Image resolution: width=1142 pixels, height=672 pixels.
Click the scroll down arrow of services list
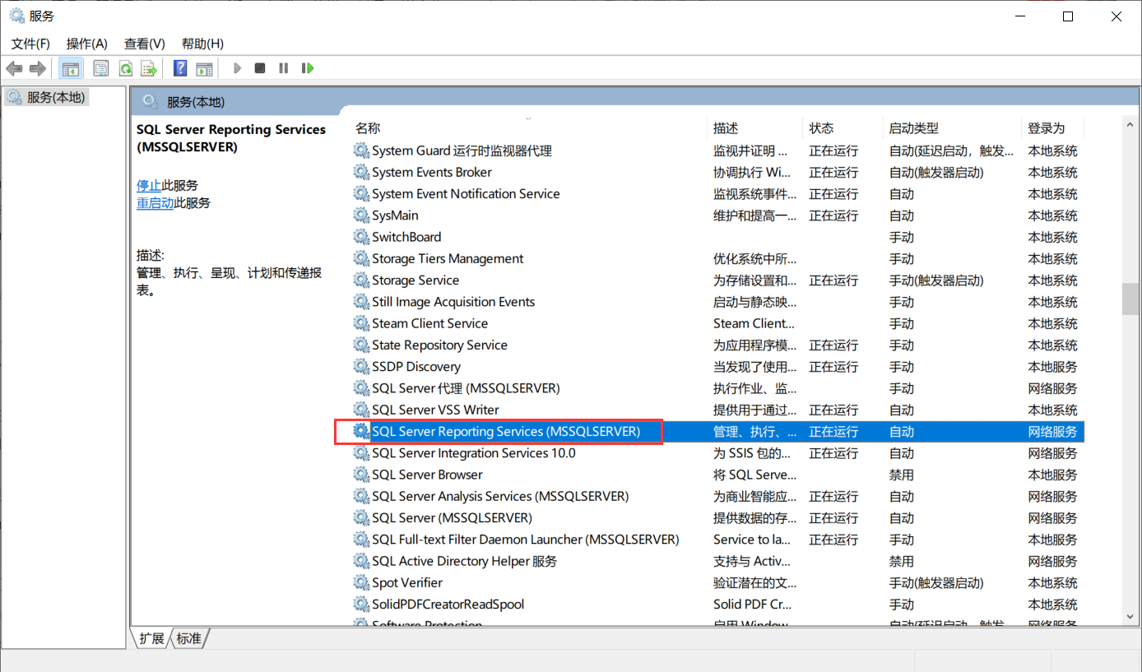tap(1130, 617)
